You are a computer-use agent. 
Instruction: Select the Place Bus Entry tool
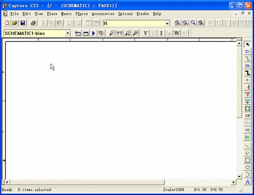[x=248, y=87]
